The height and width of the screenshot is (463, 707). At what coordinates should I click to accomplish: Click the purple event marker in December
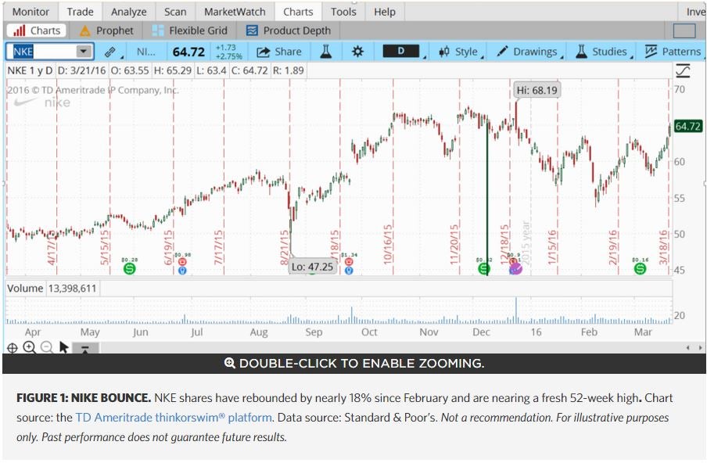coord(515,269)
